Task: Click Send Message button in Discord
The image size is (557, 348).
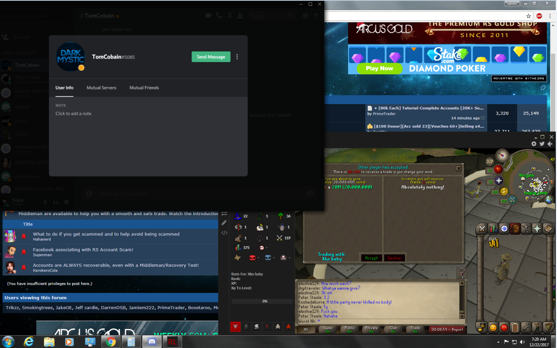Action: 211,57
